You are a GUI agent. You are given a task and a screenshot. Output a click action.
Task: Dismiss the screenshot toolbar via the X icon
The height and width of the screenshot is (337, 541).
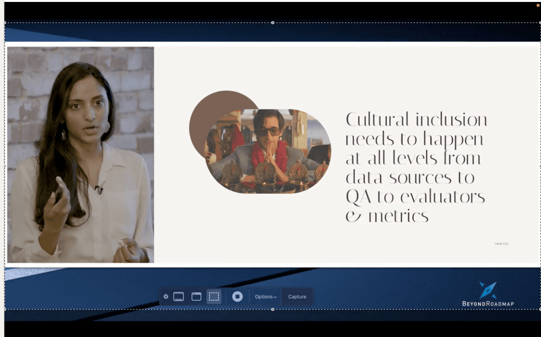(166, 297)
